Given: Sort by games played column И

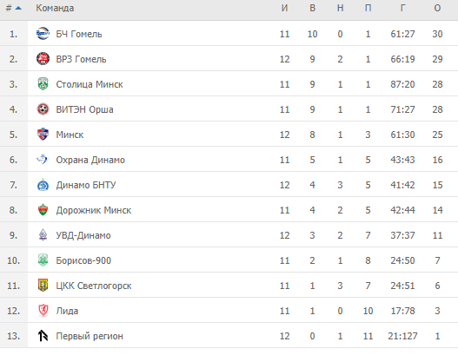Looking at the screenshot, I should click(x=284, y=8).
